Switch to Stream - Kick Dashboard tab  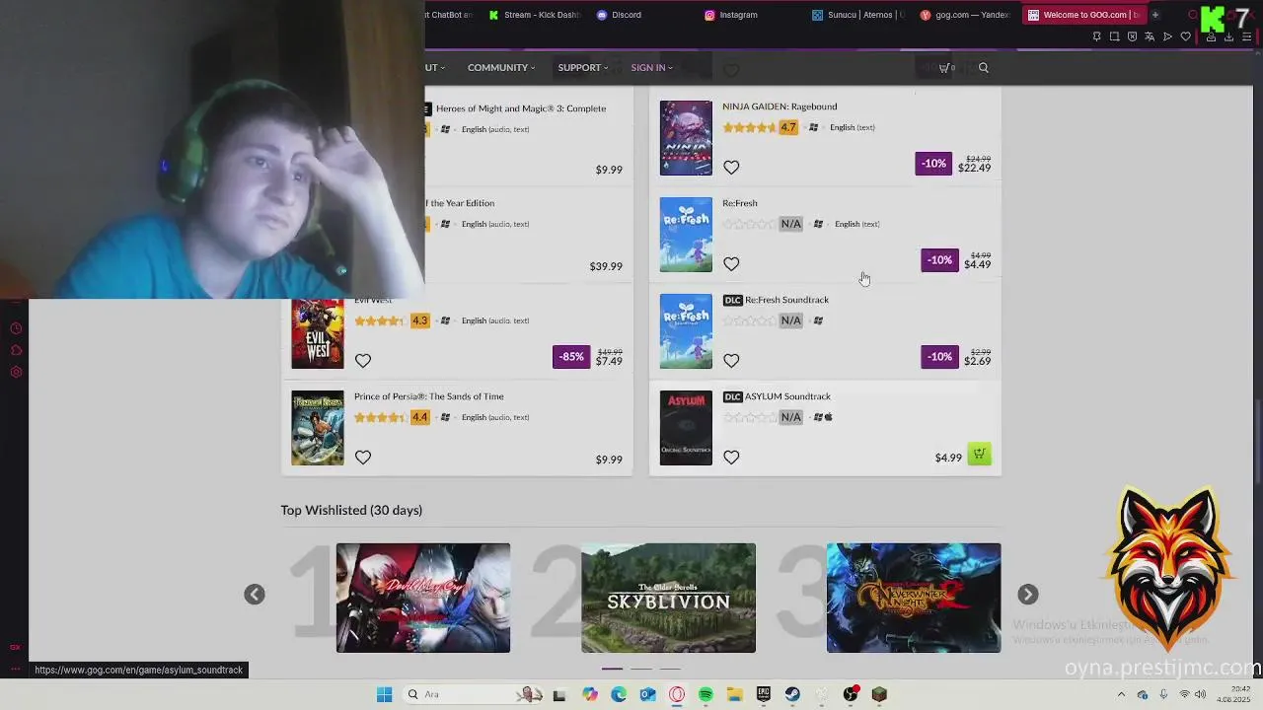pyautogui.click(x=535, y=15)
